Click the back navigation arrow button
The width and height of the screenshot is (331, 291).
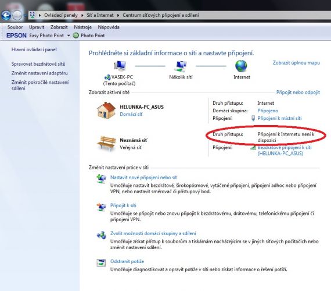pos(6,15)
